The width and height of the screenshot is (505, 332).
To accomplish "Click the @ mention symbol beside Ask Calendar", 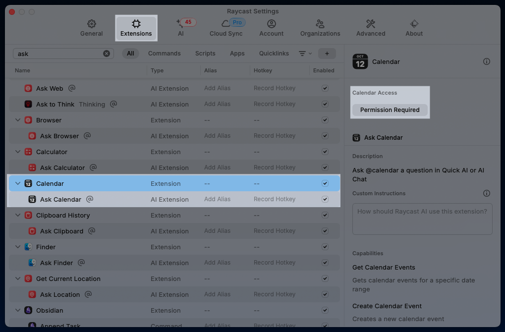I will point(90,199).
